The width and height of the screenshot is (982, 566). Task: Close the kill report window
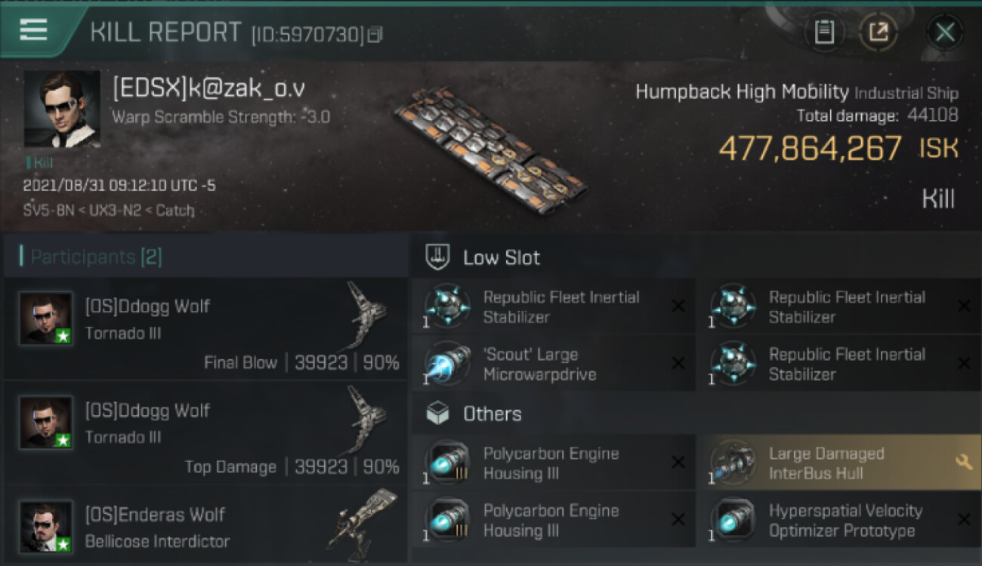[x=944, y=32]
